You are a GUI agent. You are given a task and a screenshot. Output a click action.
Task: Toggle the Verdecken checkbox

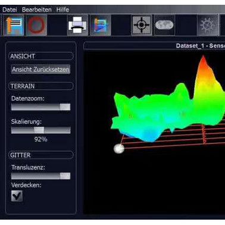[x=17, y=196]
